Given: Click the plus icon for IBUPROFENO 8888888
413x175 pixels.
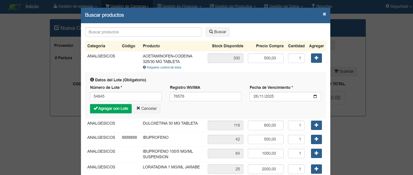Looking at the screenshot, I should click(316, 139).
